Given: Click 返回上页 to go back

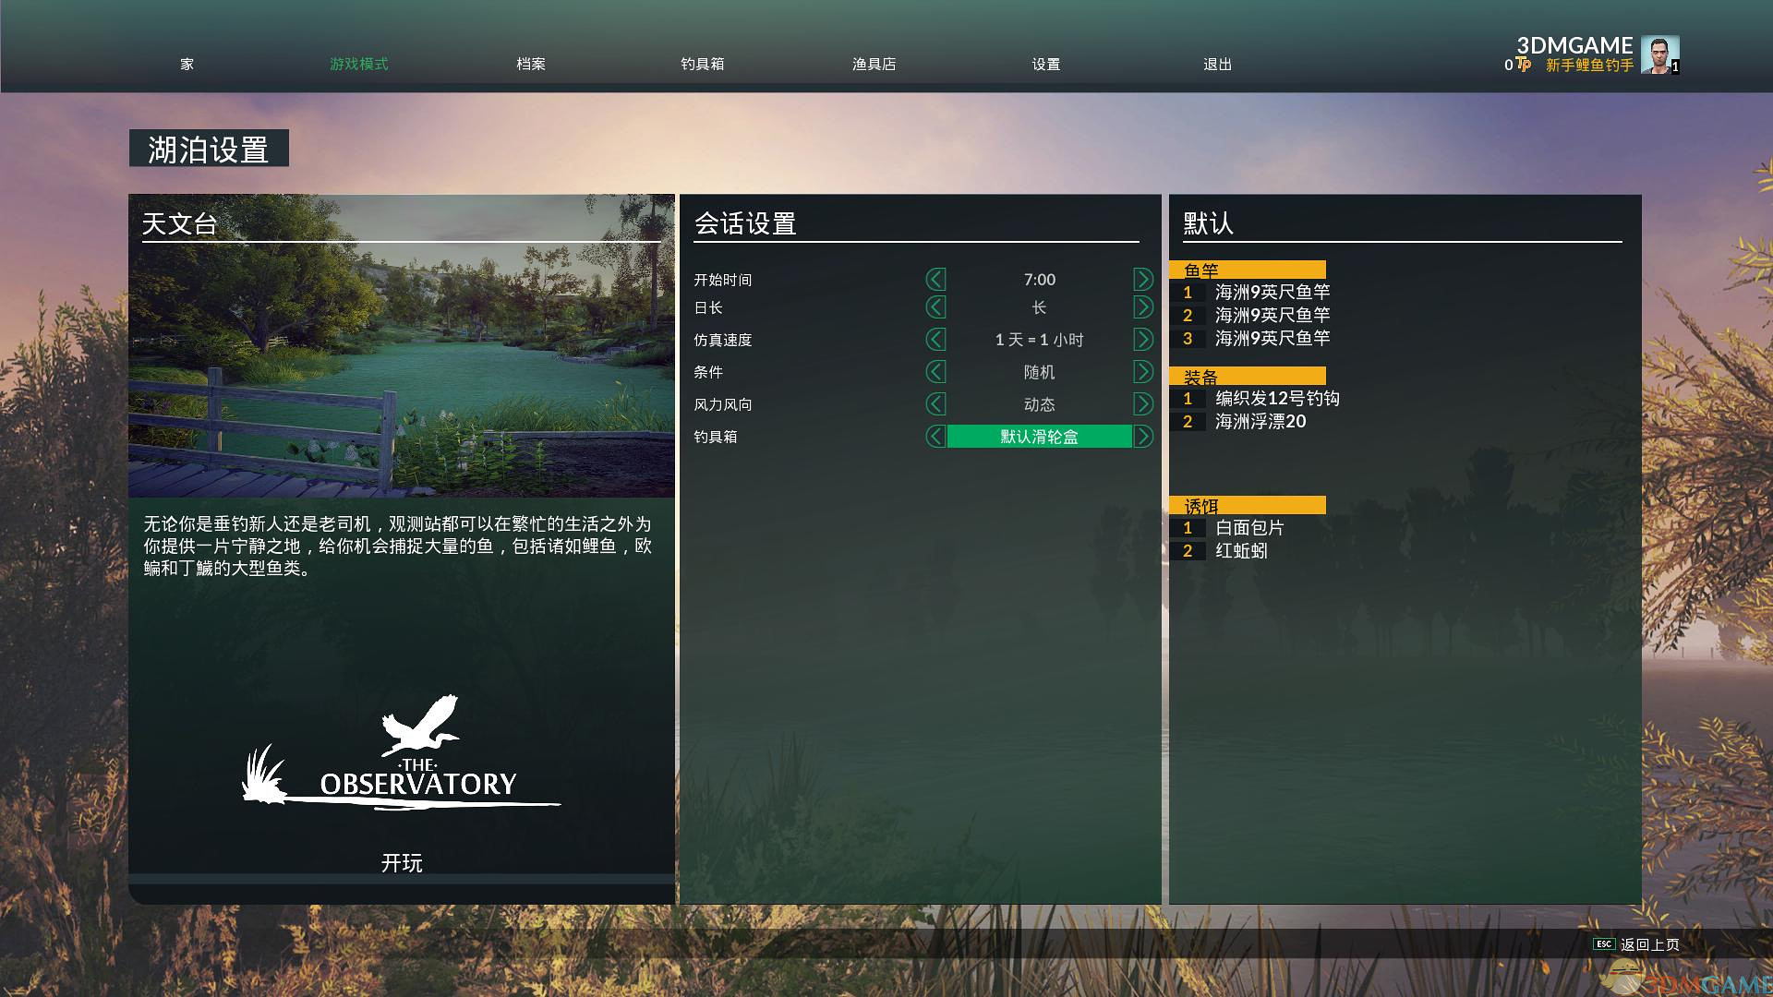Looking at the screenshot, I should 1648,944.
